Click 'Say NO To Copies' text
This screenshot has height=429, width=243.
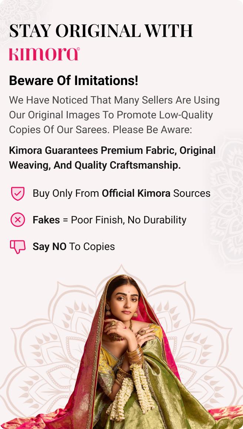tap(74, 247)
